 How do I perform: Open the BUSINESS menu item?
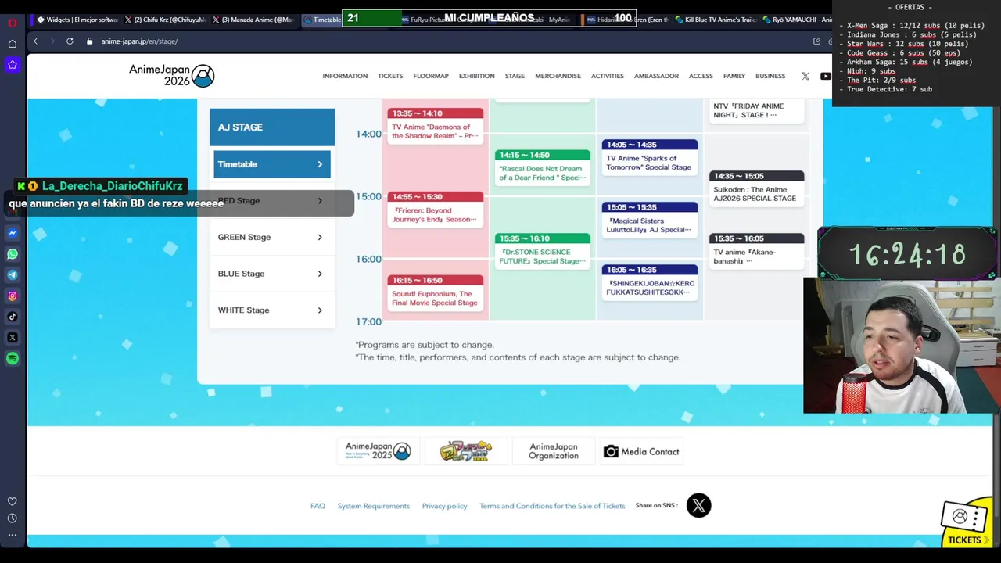(770, 76)
